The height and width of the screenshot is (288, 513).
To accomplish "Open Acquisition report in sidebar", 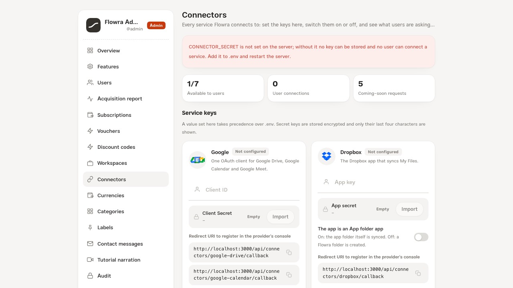I will pyautogui.click(x=126, y=98).
